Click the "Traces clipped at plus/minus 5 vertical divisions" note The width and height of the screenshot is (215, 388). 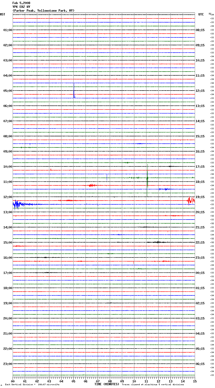pos(153,385)
